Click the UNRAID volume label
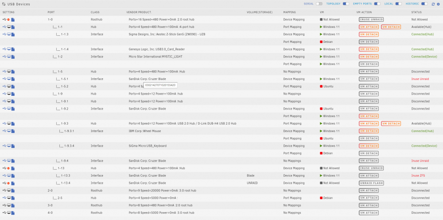 click(252, 183)
